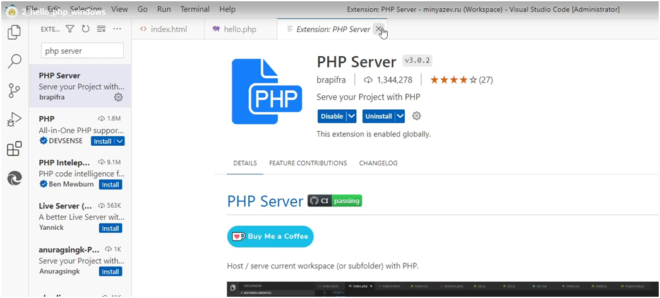This screenshot has height=298, width=660.
Task: Click the v3.0.2 version badge
Action: (417, 61)
